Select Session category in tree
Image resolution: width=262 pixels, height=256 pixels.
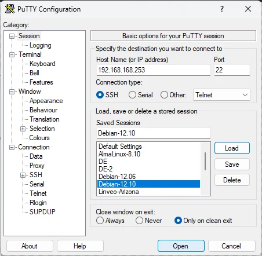pyautogui.click(x=29, y=36)
